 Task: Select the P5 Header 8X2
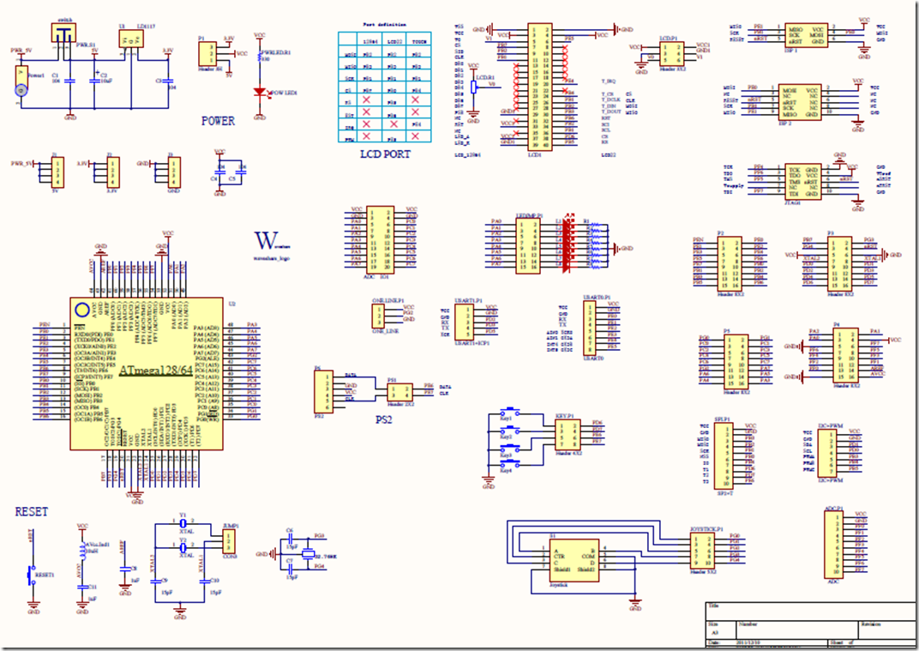point(736,362)
